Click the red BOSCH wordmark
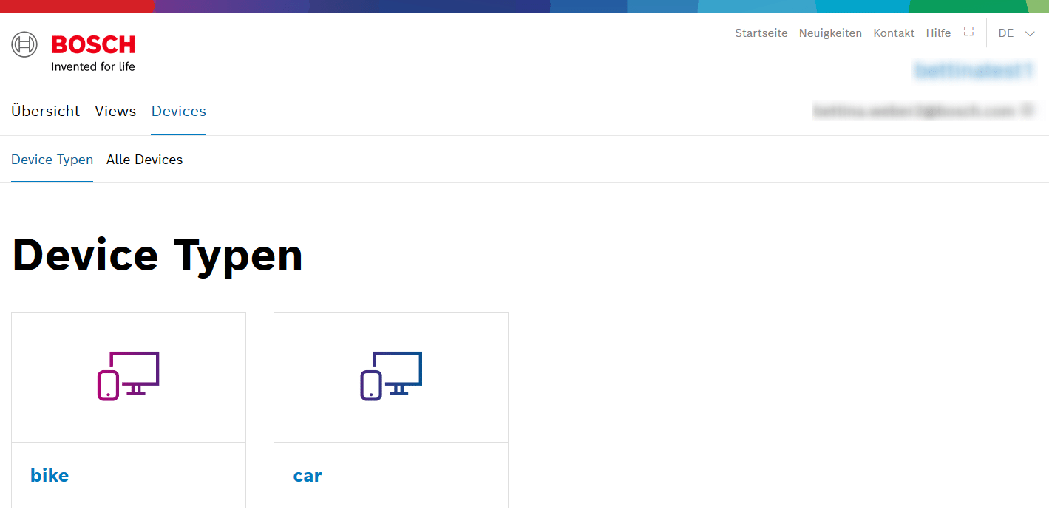 pyautogui.click(x=93, y=45)
